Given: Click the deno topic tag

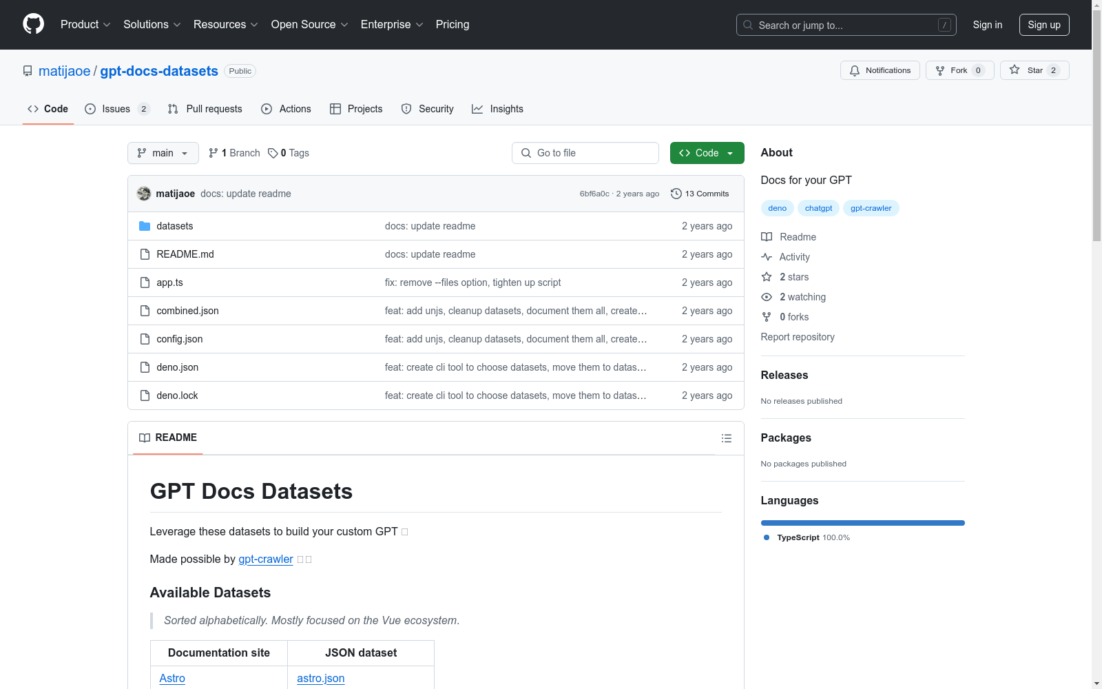Looking at the screenshot, I should click(x=778, y=208).
